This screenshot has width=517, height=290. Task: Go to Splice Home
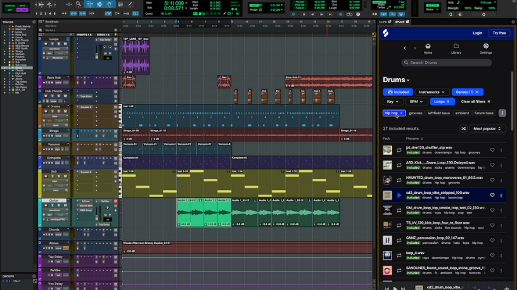pyautogui.click(x=428, y=48)
